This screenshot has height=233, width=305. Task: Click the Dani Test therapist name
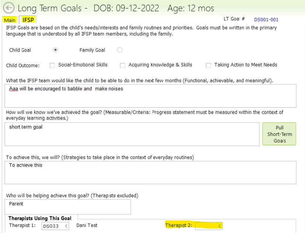pyautogui.click(x=86, y=226)
